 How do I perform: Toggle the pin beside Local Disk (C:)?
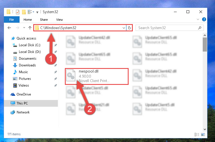pos(55,45)
